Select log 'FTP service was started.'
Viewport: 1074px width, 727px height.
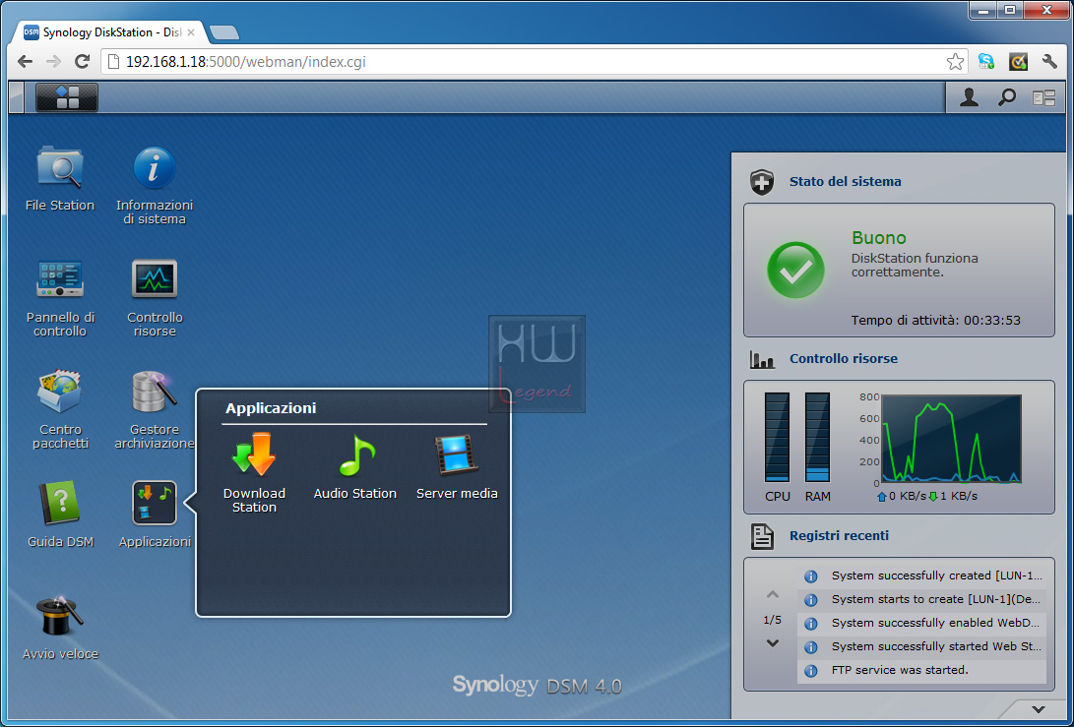coord(922,670)
